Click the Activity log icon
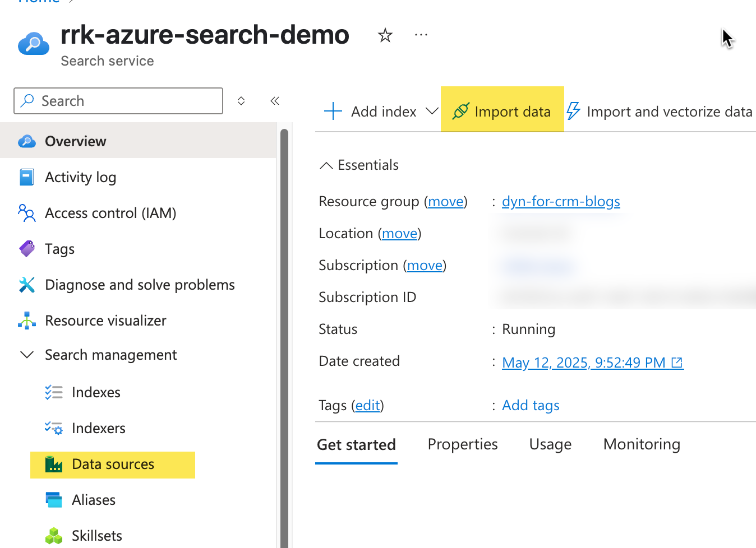The height and width of the screenshot is (548, 756). click(26, 177)
